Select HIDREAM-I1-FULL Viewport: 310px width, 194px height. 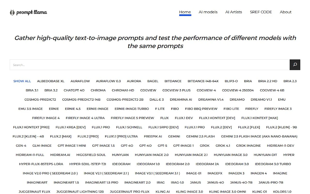30,155
